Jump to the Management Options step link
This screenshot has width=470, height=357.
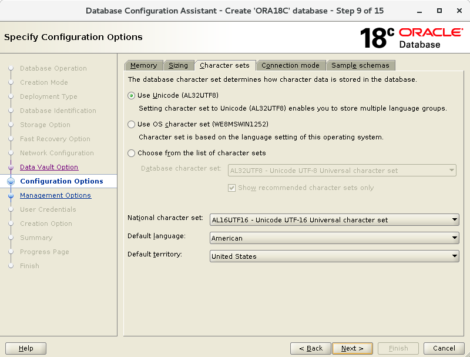point(55,195)
